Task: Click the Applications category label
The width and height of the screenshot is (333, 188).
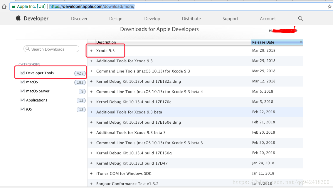Action: [36, 100]
